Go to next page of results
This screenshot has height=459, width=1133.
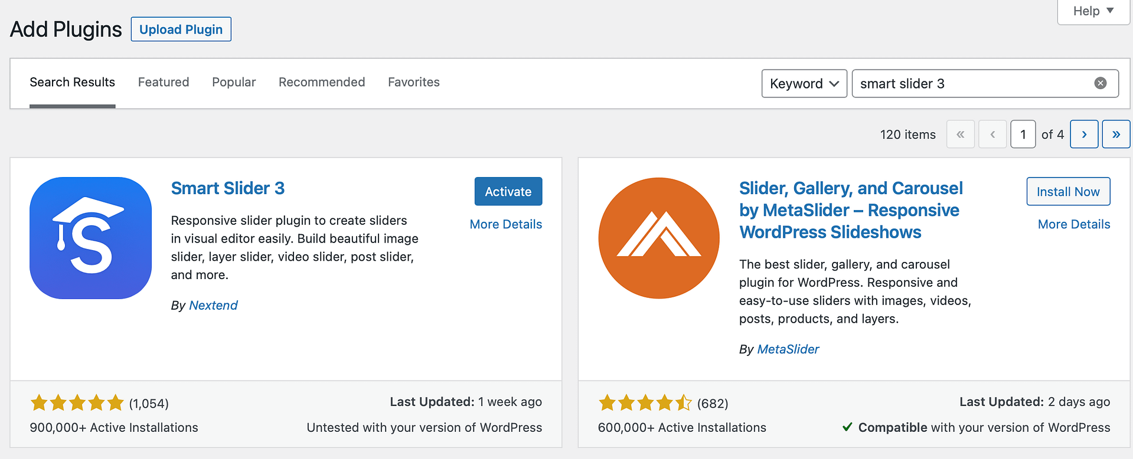click(1084, 135)
